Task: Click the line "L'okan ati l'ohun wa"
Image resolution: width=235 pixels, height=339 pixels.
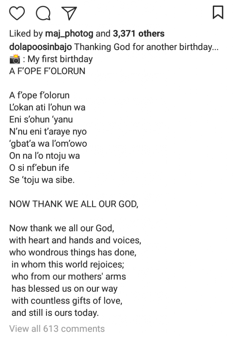Action: [x=47, y=107]
